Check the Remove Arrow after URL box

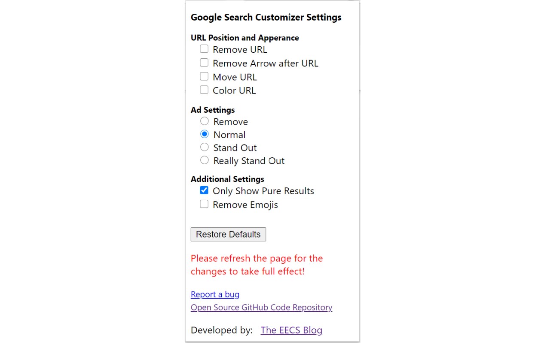point(204,63)
